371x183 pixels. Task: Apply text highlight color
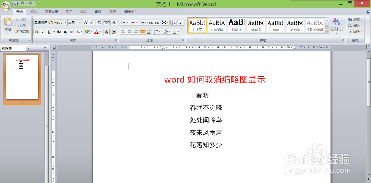click(x=87, y=32)
